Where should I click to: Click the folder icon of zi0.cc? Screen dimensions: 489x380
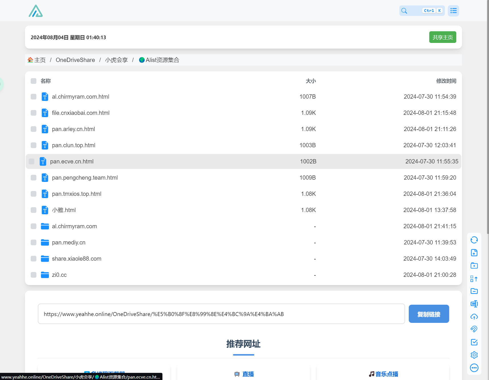(45, 275)
